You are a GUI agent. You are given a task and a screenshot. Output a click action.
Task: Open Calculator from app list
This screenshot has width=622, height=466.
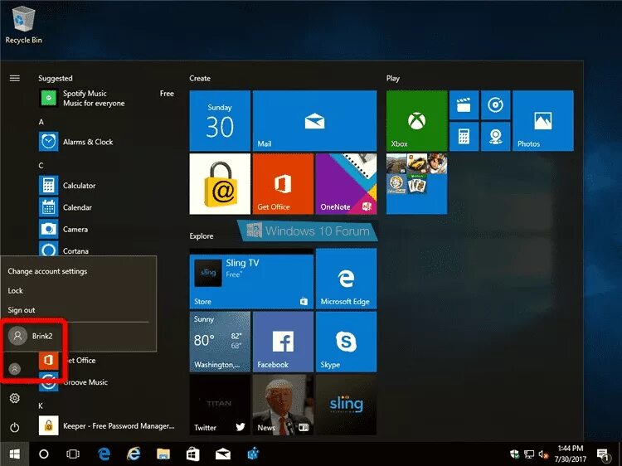106,185
